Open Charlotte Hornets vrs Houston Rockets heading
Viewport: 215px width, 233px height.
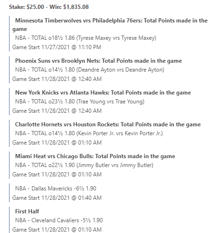coord(108,124)
